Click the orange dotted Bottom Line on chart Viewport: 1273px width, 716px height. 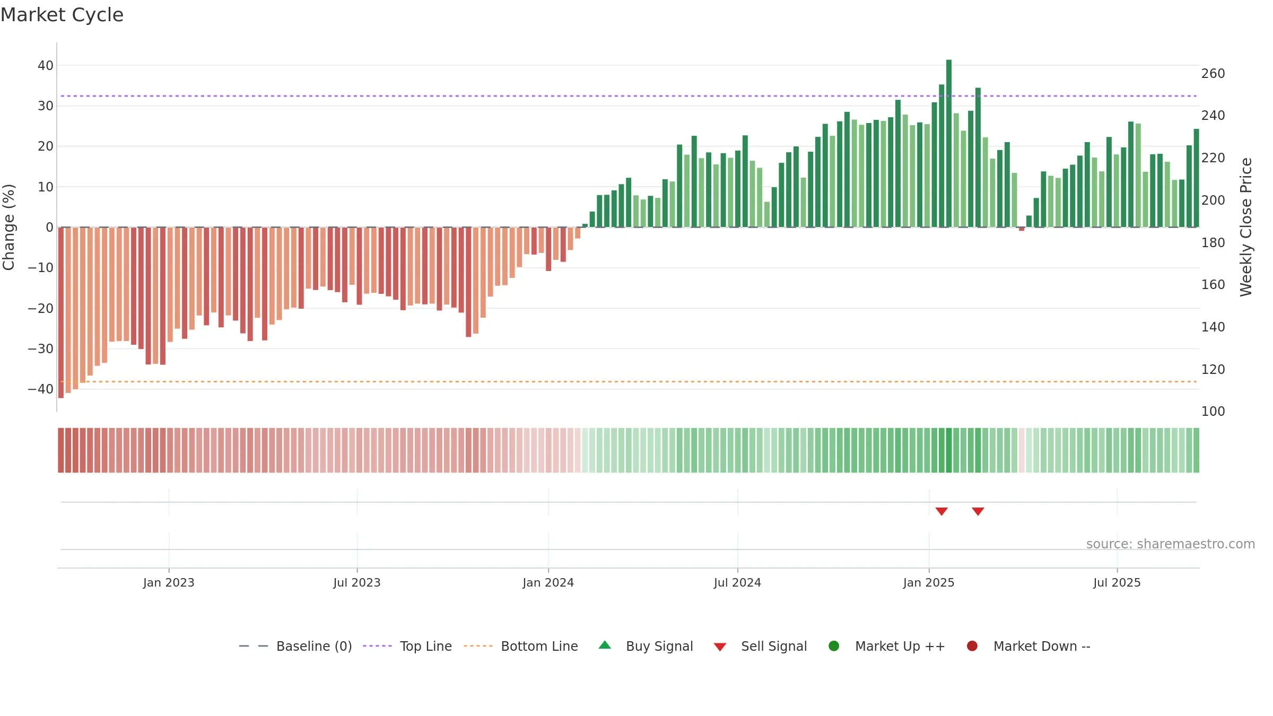(x=629, y=381)
